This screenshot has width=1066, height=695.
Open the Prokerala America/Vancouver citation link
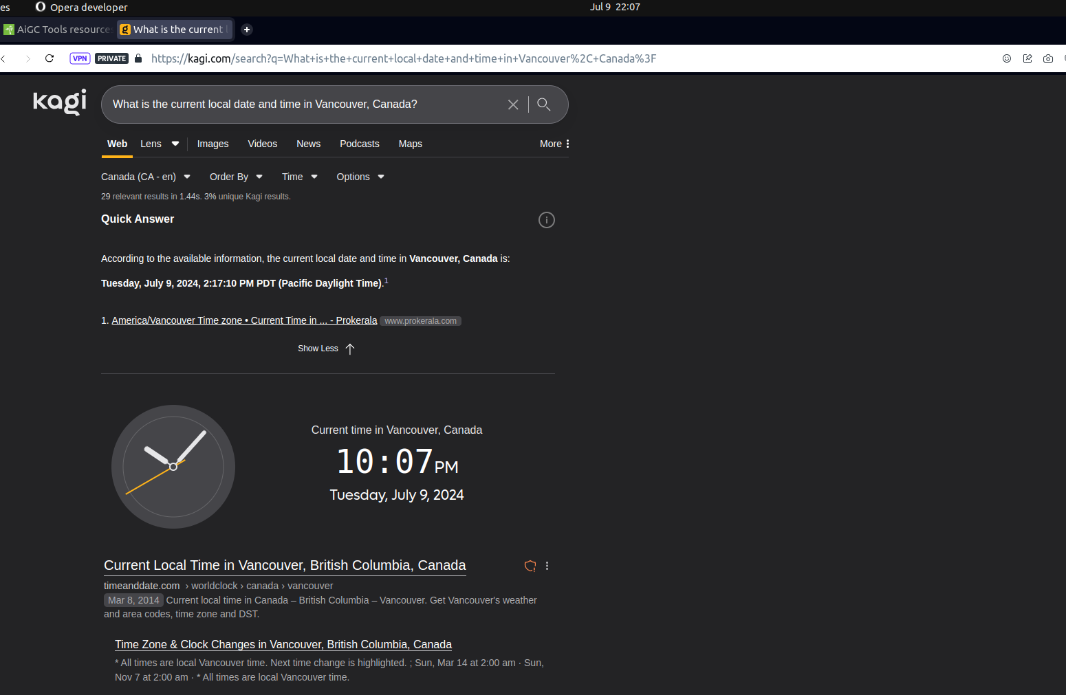coord(244,320)
